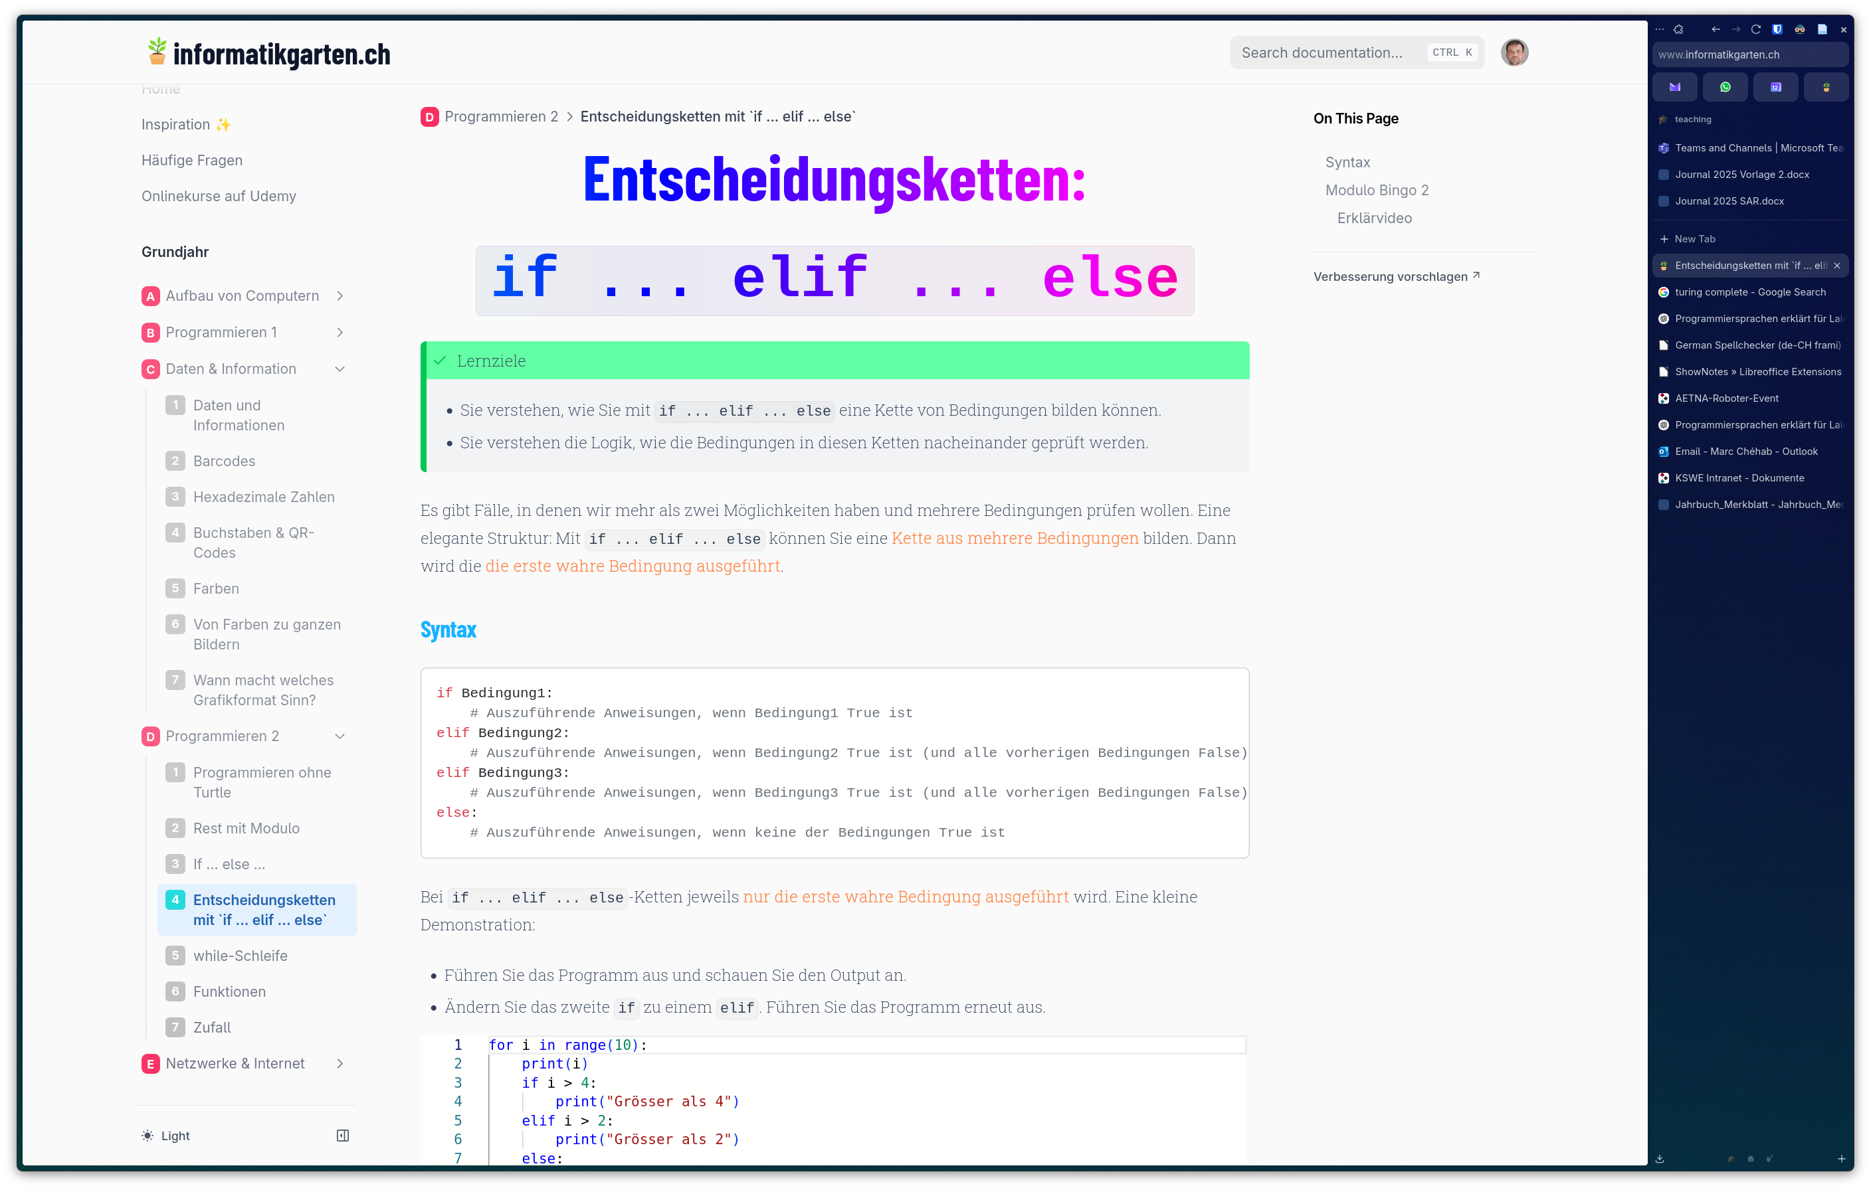Switch to turing complete Google Search tab
The width and height of the screenshot is (1871, 1190).
pyautogui.click(x=1750, y=292)
